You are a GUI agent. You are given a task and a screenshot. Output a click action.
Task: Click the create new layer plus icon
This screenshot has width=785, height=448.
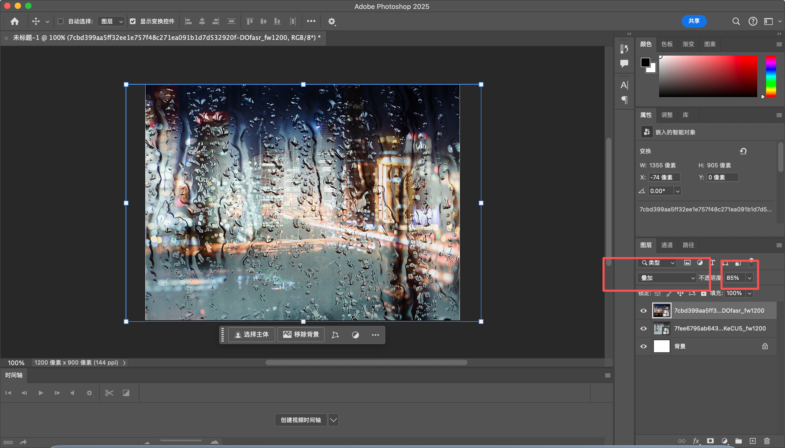[x=752, y=441]
